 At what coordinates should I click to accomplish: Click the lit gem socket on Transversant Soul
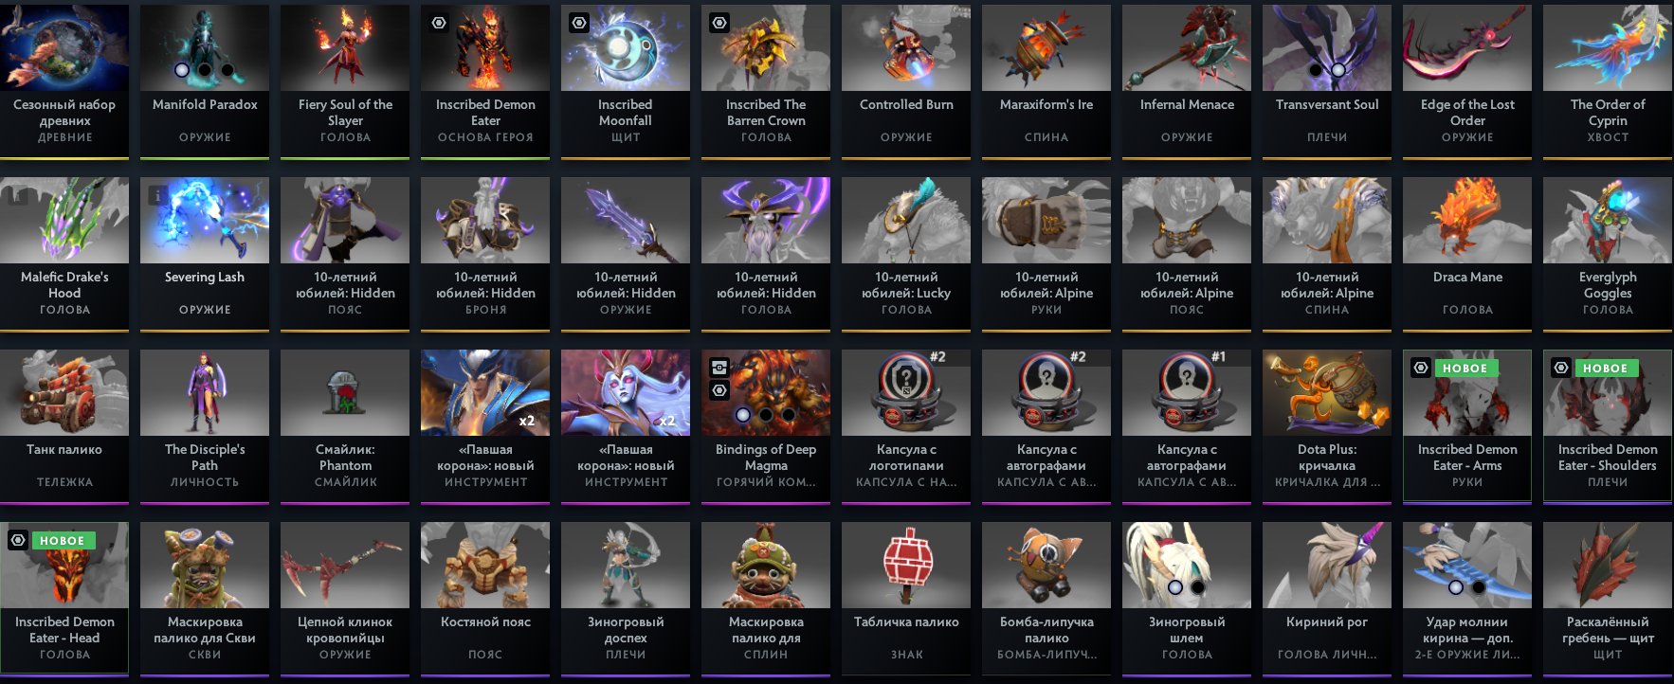[1338, 70]
